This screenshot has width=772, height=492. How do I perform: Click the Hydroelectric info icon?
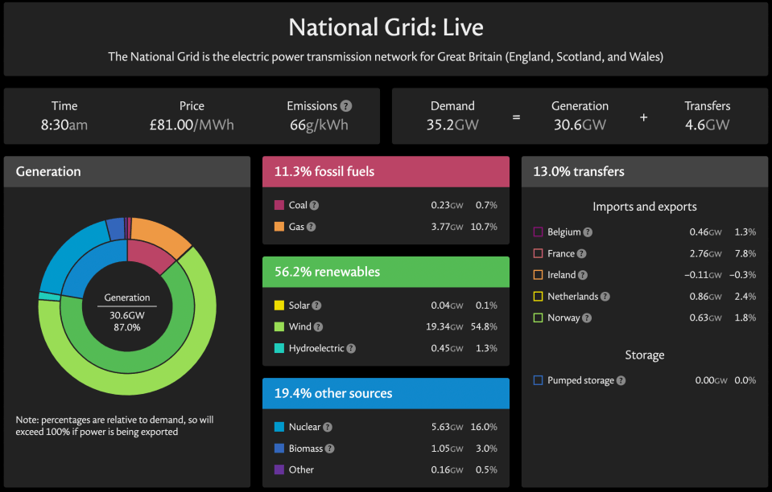(x=351, y=348)
